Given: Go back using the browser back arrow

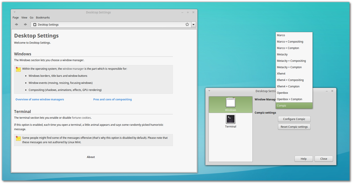Looking at the screenshot, I should tap(17, 25).
